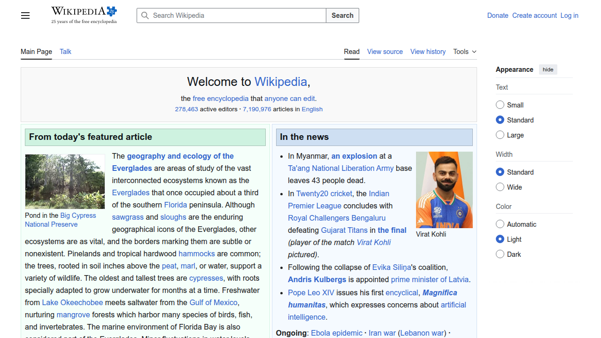
Task: Open the sawgrass link
Action: [x=128, y=217]
